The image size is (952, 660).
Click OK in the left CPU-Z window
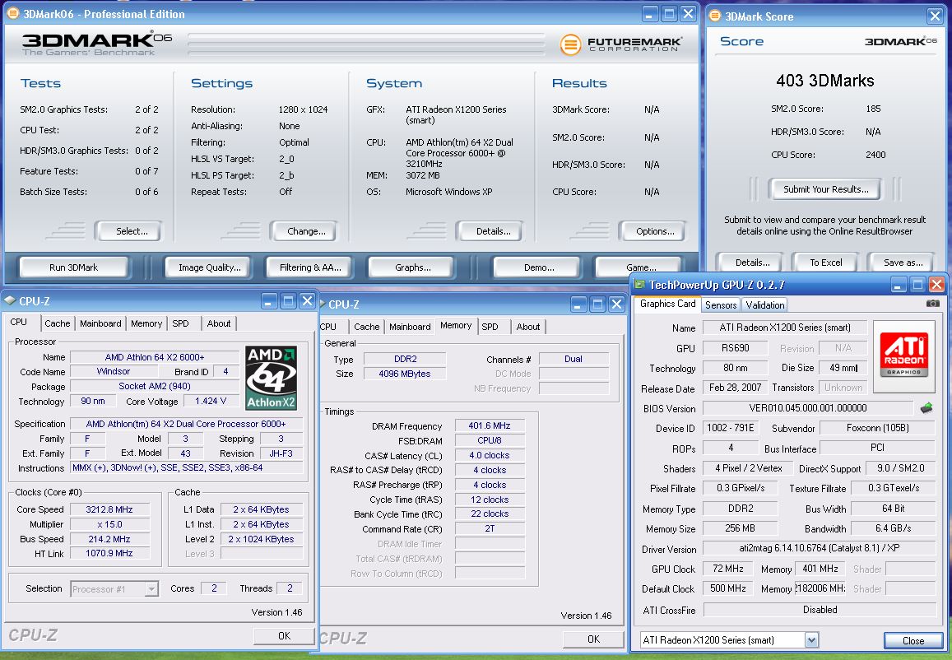284,635
